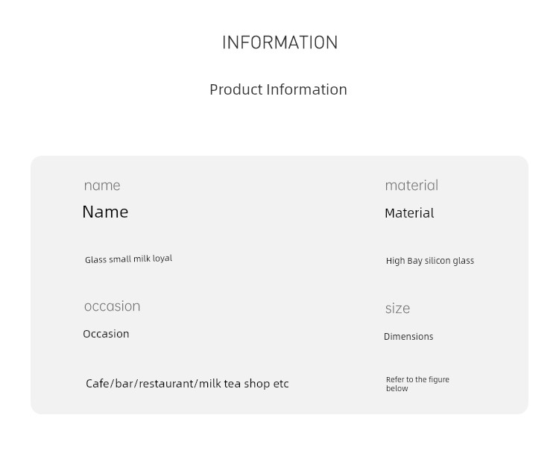Screen dimensions: 559x459
Task: Click the word Product in the subtitle
Action: (236, 89)
